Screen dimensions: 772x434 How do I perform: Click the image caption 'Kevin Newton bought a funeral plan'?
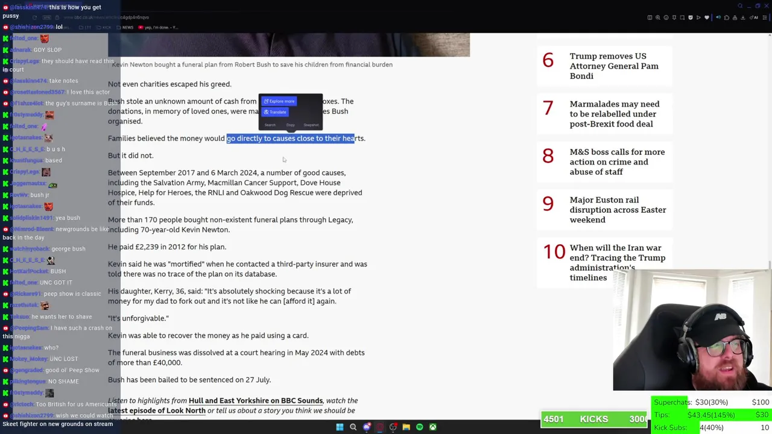[x=252, y=64]
